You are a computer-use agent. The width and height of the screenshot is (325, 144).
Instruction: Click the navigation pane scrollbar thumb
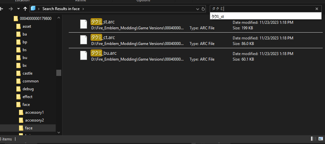click(x=59, y=73)
